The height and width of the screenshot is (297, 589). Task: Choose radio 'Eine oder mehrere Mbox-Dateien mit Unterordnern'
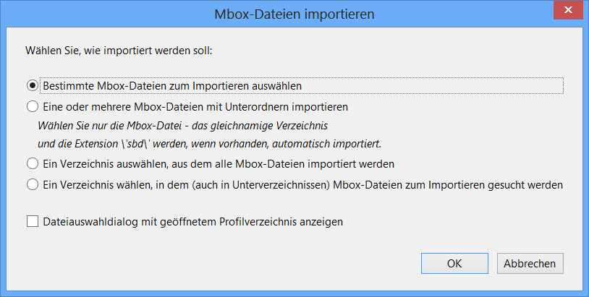pyautogui.click(x=32, y=107)
